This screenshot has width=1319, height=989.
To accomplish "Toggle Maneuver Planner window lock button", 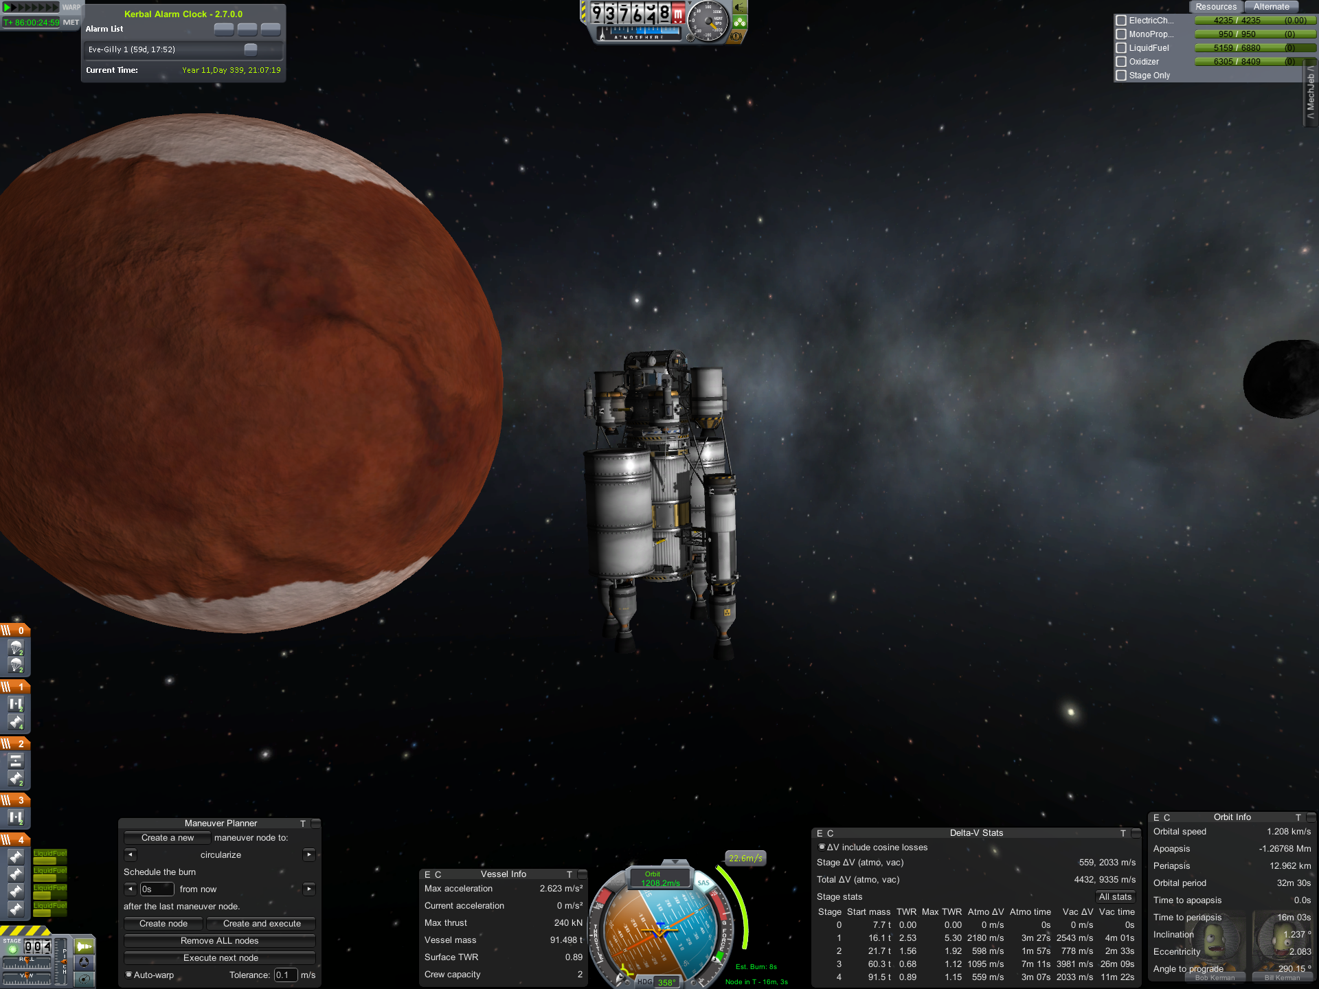I will click(x=315, y=823).
